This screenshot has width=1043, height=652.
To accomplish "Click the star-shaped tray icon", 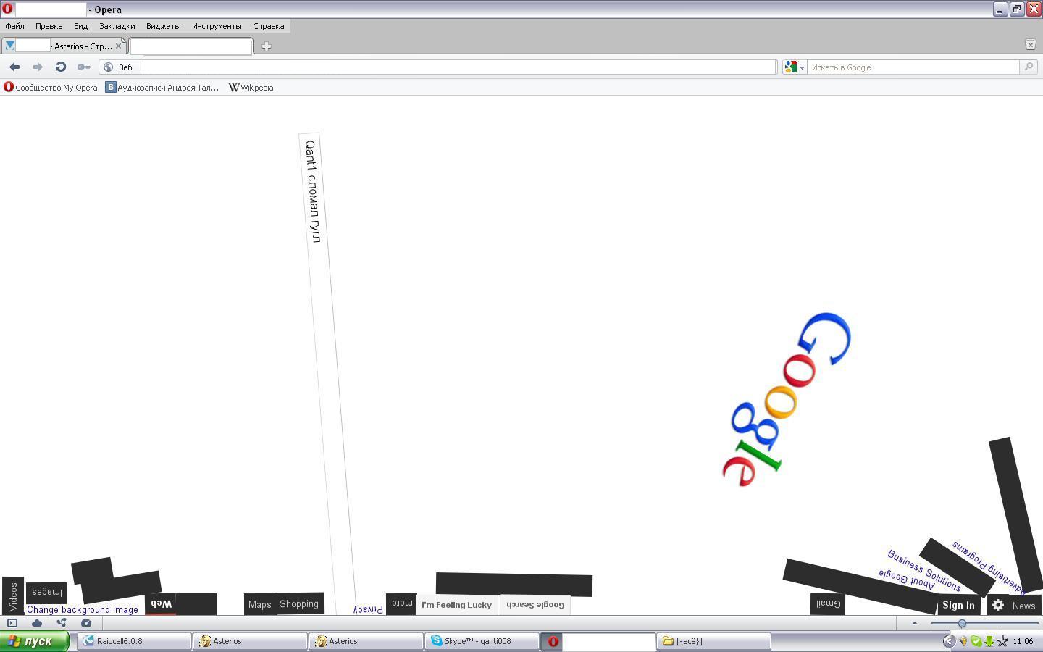I will click(x=1002, y=641).
